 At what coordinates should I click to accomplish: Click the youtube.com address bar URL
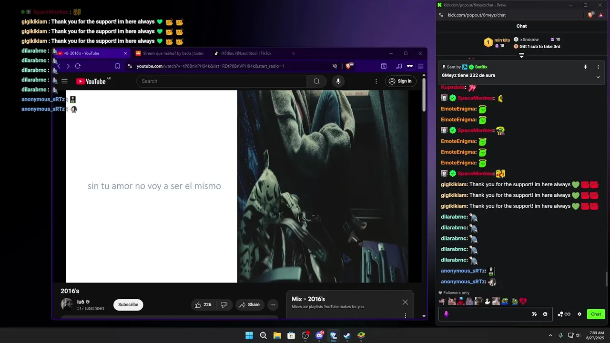point(210,66)
